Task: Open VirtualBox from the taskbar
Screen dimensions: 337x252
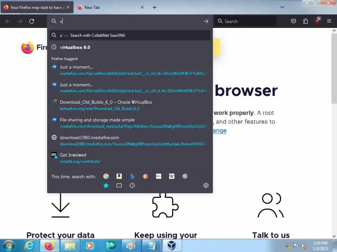Action: [172, 245]
